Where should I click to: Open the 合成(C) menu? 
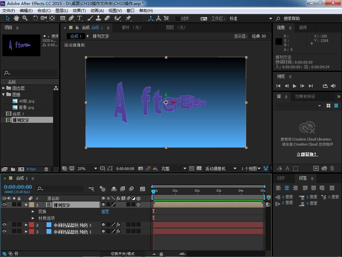(x=44, y=10)
